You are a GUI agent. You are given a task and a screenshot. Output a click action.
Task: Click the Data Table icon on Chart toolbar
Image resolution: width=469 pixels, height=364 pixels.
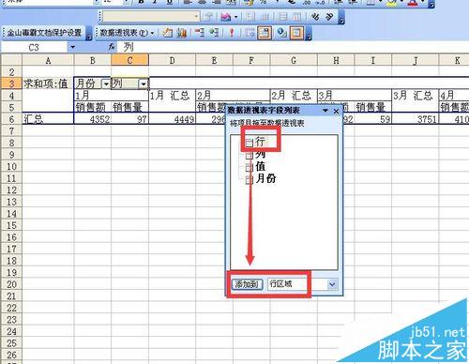click(x=265, y=16)
